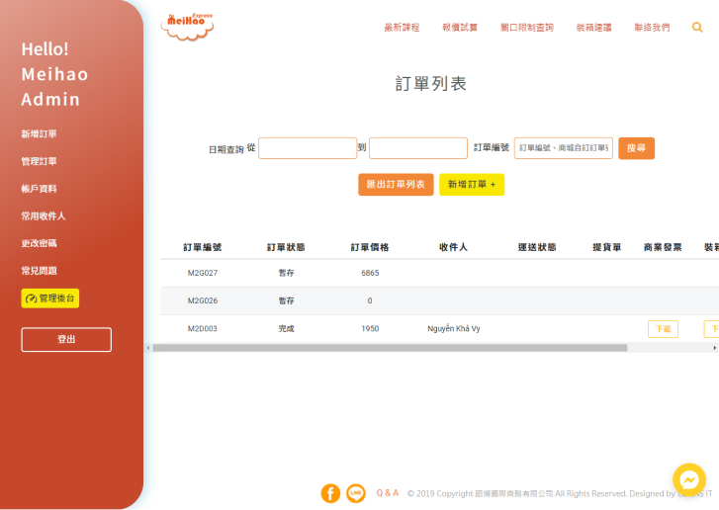The width and height of the screenshot is (719, 510).
Task: Download commercial invoice for order M2D003
Action: [663, 329]
